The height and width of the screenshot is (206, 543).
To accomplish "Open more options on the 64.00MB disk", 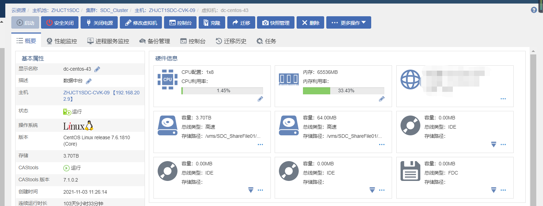I will pyautogui.click(x=382, y=145).
